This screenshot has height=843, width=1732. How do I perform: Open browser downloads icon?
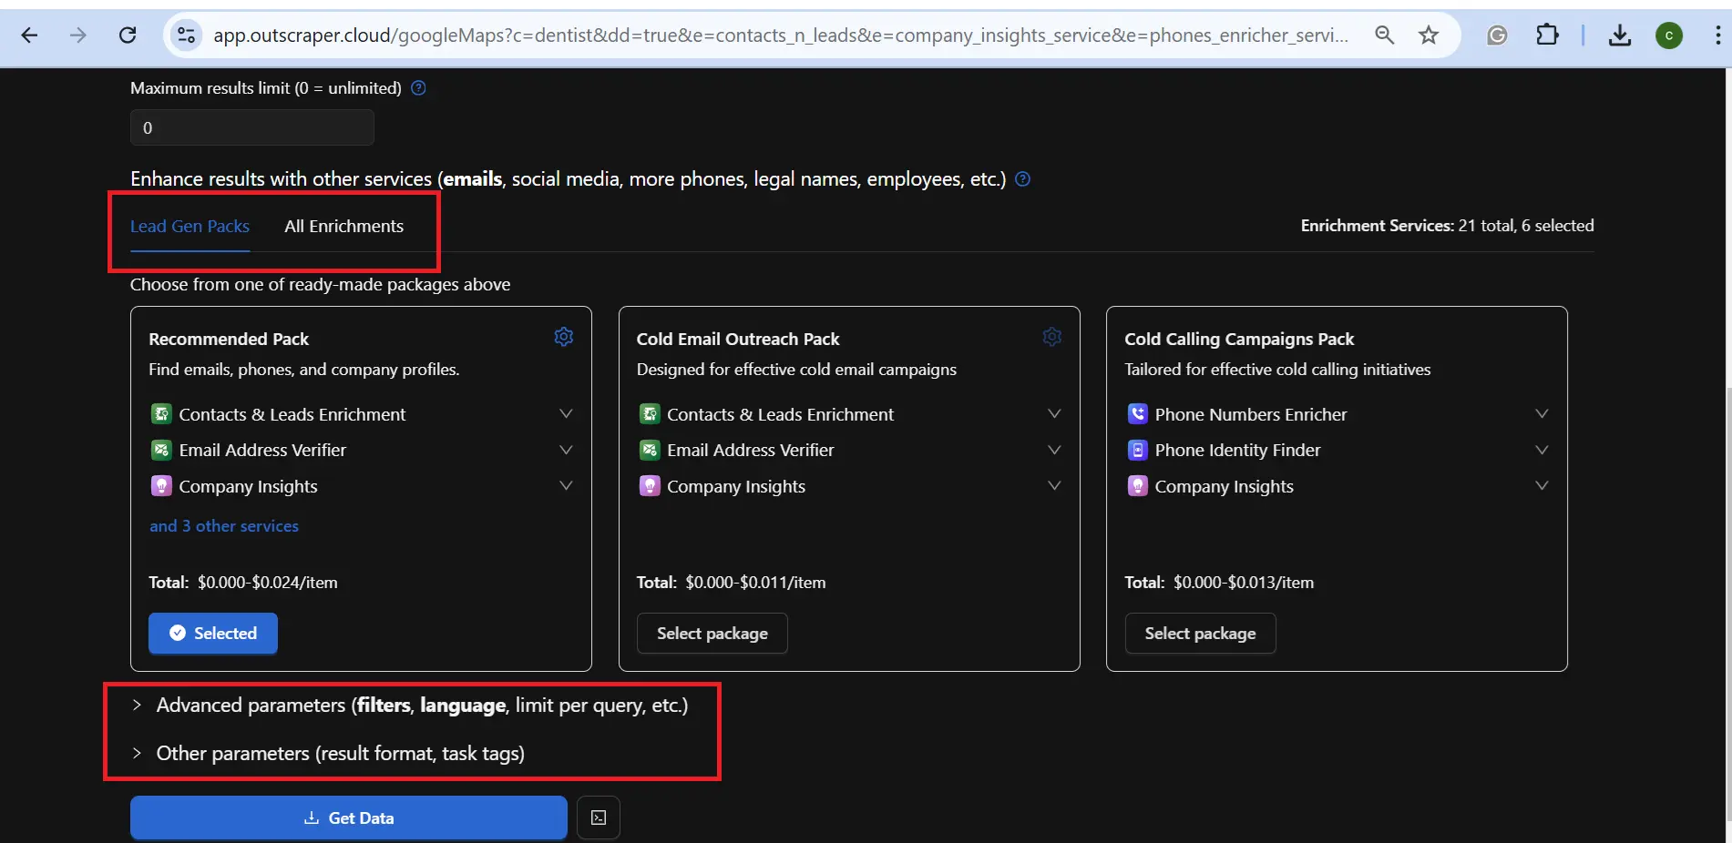[1619, 36]
